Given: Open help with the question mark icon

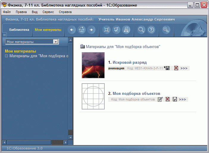Looking at the screenshot, I should [151, 30].
